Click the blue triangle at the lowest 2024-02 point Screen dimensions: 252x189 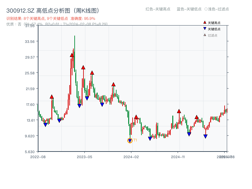click(x=130, y=140)
